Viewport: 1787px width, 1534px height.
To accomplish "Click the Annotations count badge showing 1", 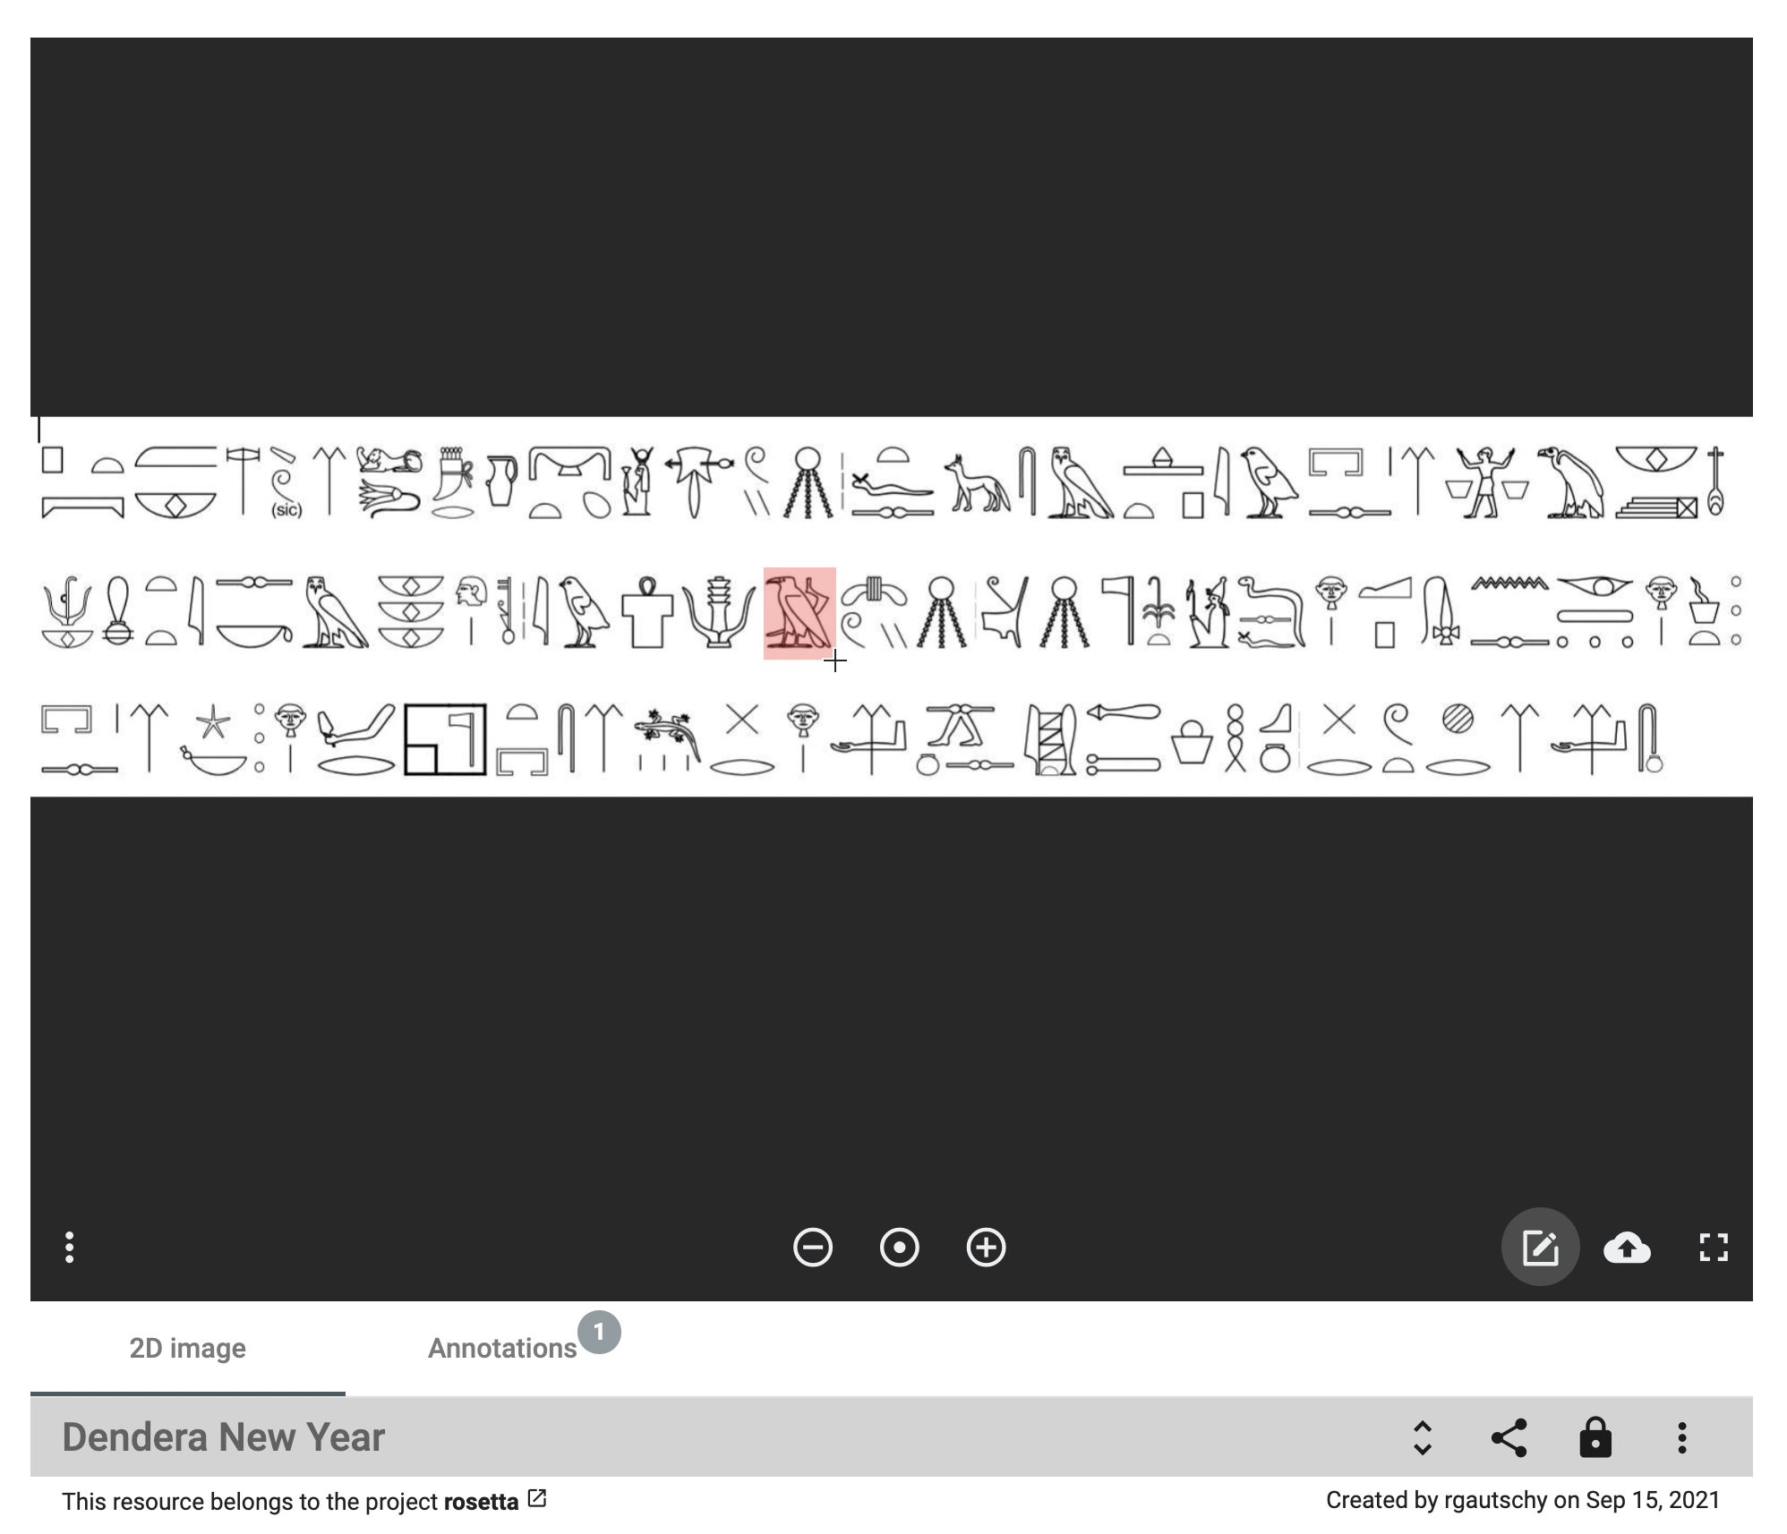I will coord(599,1333).
